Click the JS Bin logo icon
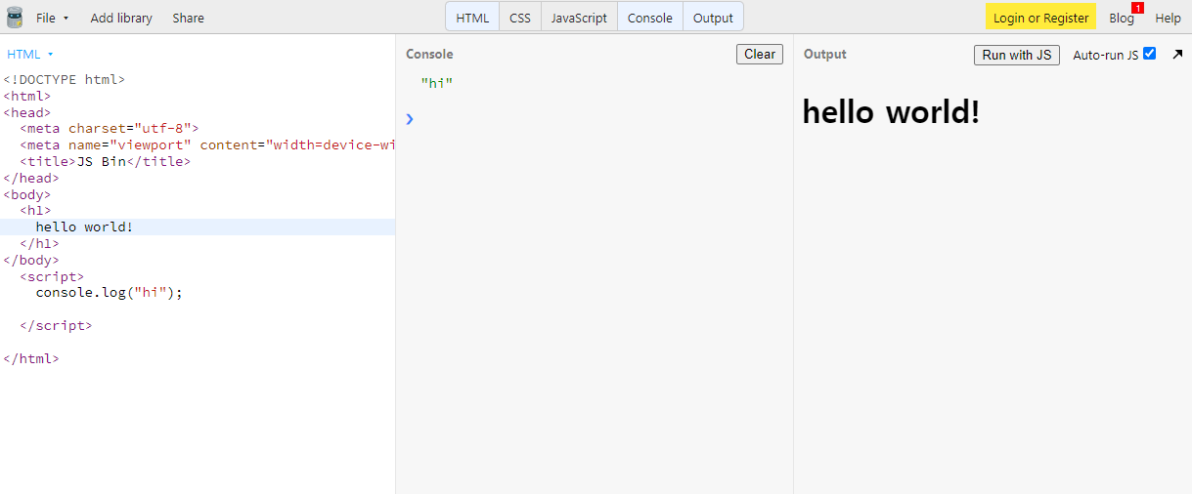This screenshot has width=1192, height=494. tap(14, 17)
